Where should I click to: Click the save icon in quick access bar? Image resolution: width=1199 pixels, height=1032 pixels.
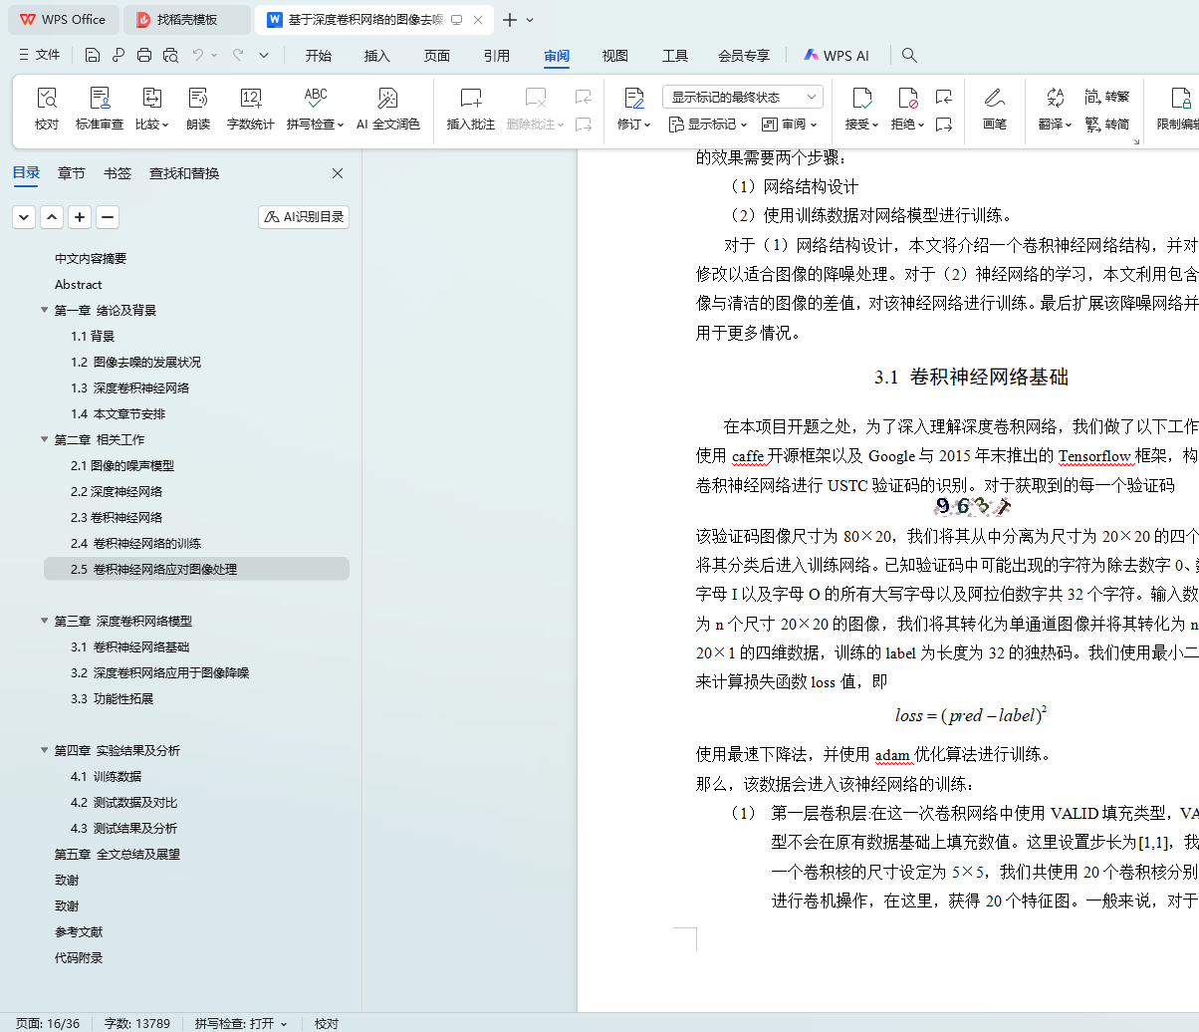click(x=93, y=56)
